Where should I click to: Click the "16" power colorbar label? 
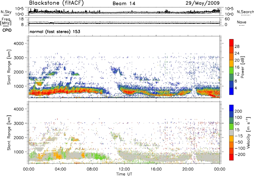click(237, 67)
